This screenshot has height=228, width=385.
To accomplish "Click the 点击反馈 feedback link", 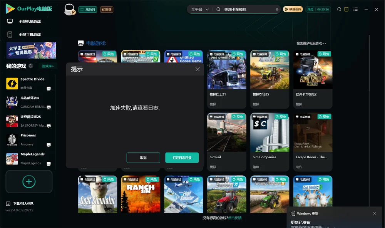I will coord(235,218).
